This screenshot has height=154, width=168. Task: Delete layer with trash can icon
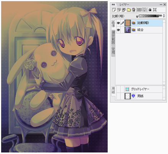(x=133, y=10)
